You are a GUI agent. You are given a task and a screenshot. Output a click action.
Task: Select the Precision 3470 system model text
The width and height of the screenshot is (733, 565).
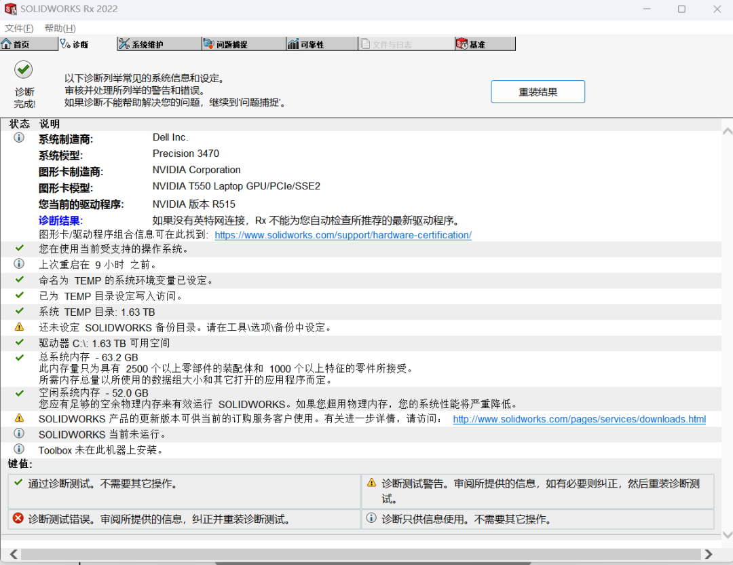[185, 153]
